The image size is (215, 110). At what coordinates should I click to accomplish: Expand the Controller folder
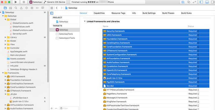click(5, 48)
